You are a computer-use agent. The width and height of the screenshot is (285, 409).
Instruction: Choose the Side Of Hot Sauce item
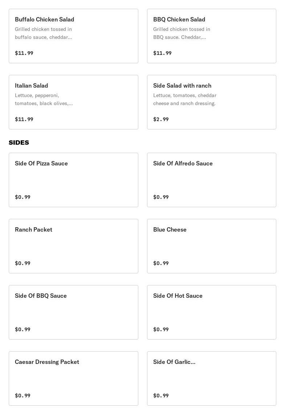point(211,312)
